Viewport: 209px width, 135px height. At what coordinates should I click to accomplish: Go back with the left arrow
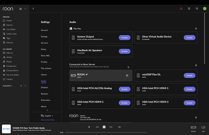click(x=33, y=9)
